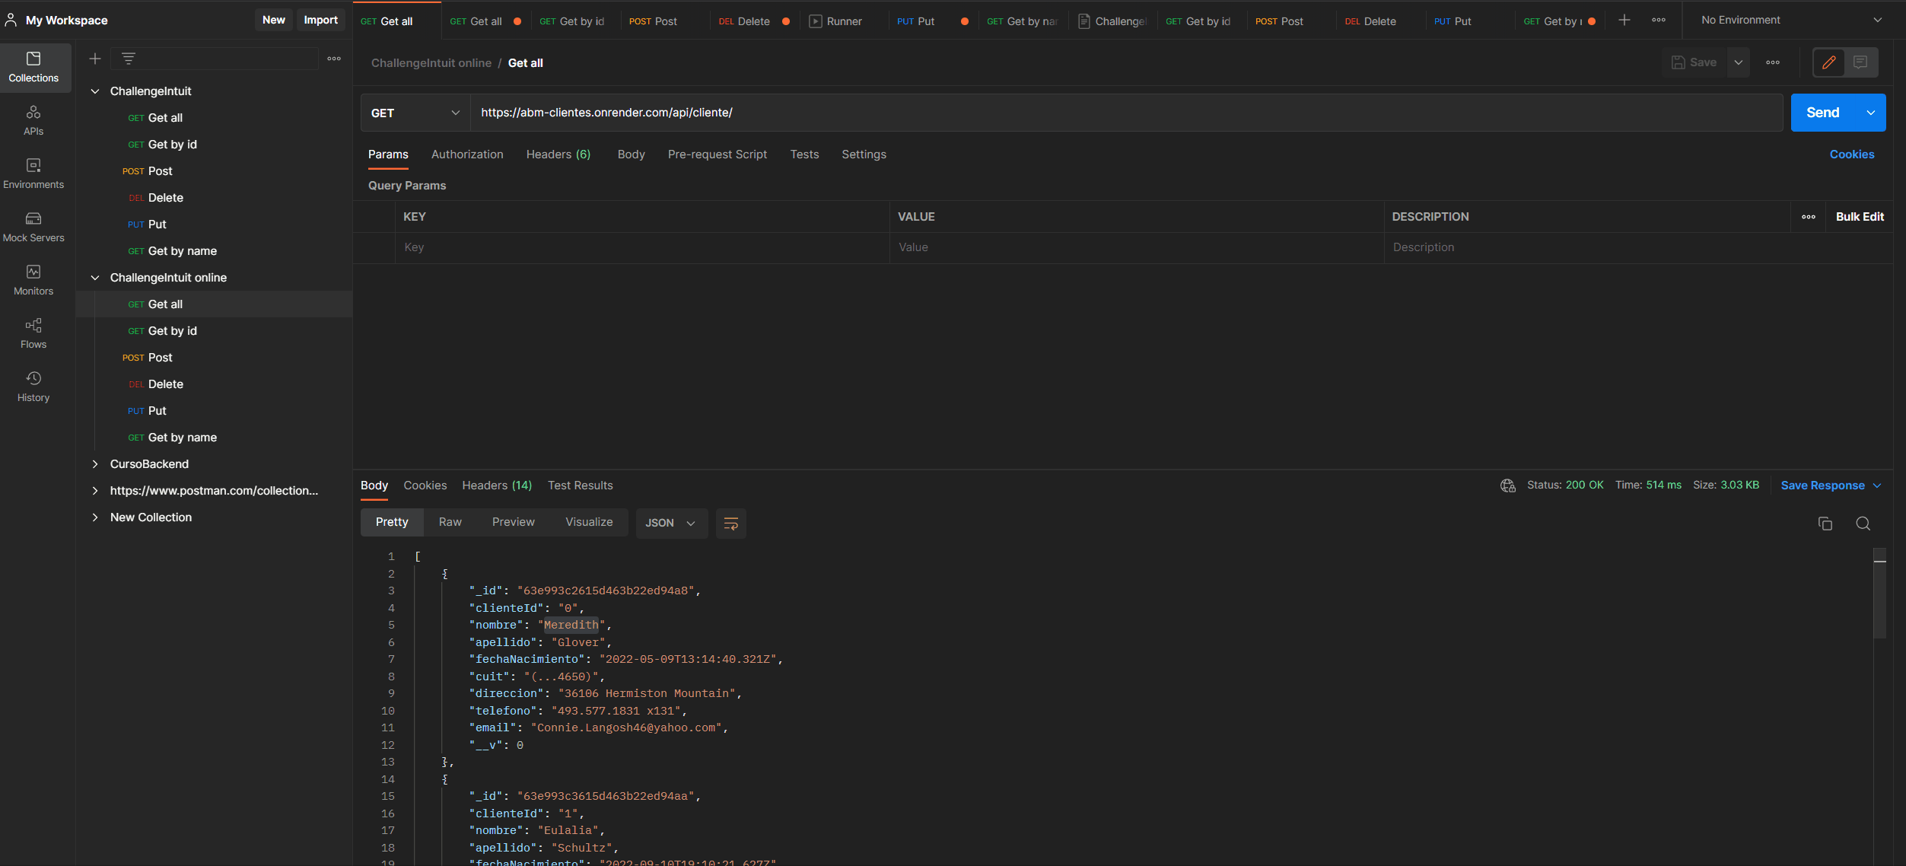Click the Cookies link
Screen dimensions: 1906x866
1851,154
